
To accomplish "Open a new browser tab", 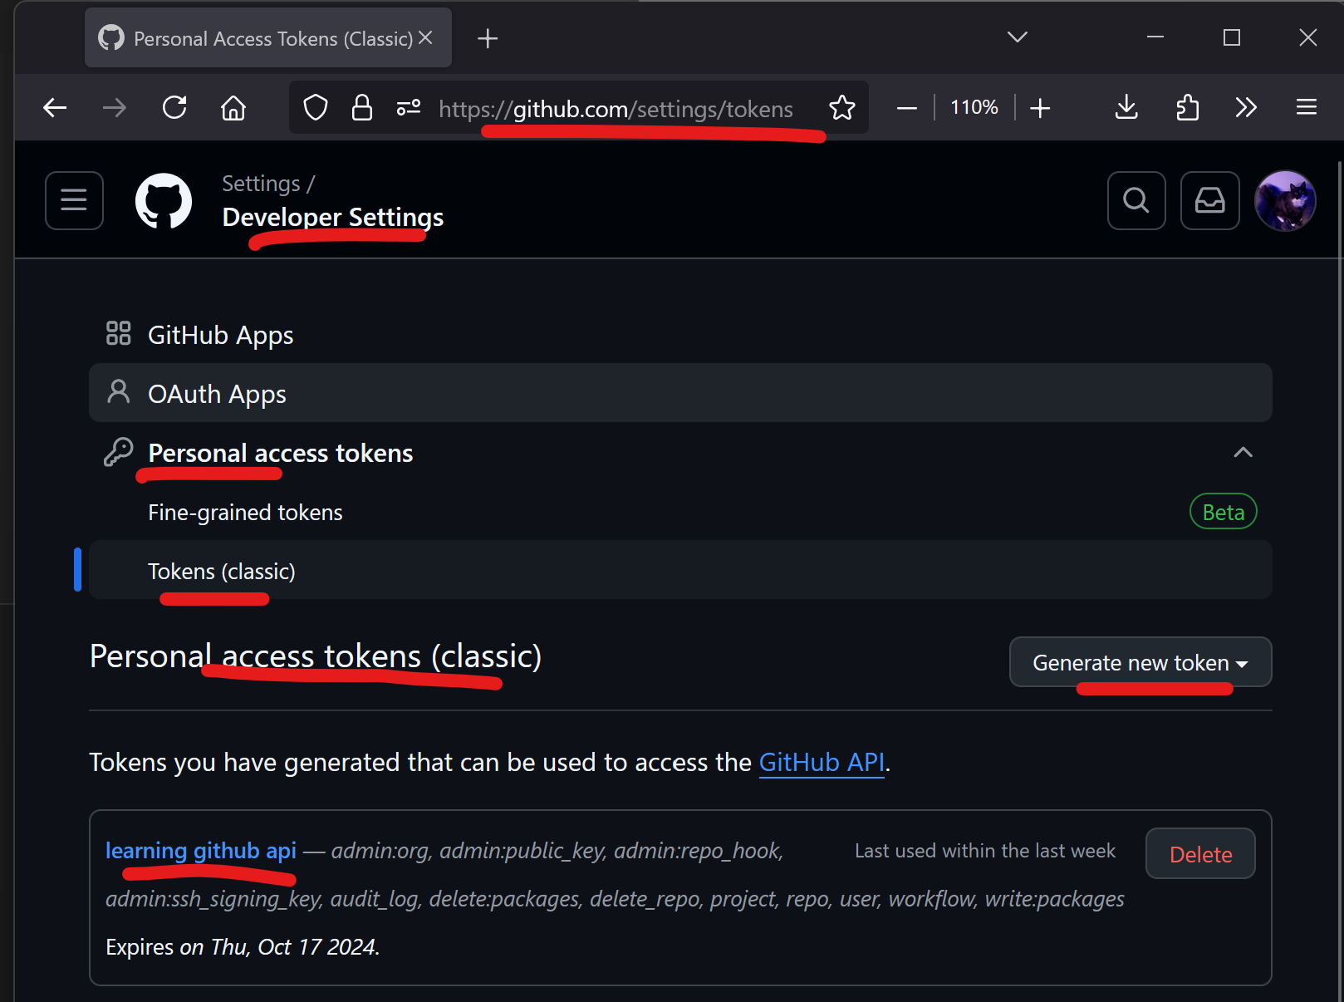I will [488, 38].
